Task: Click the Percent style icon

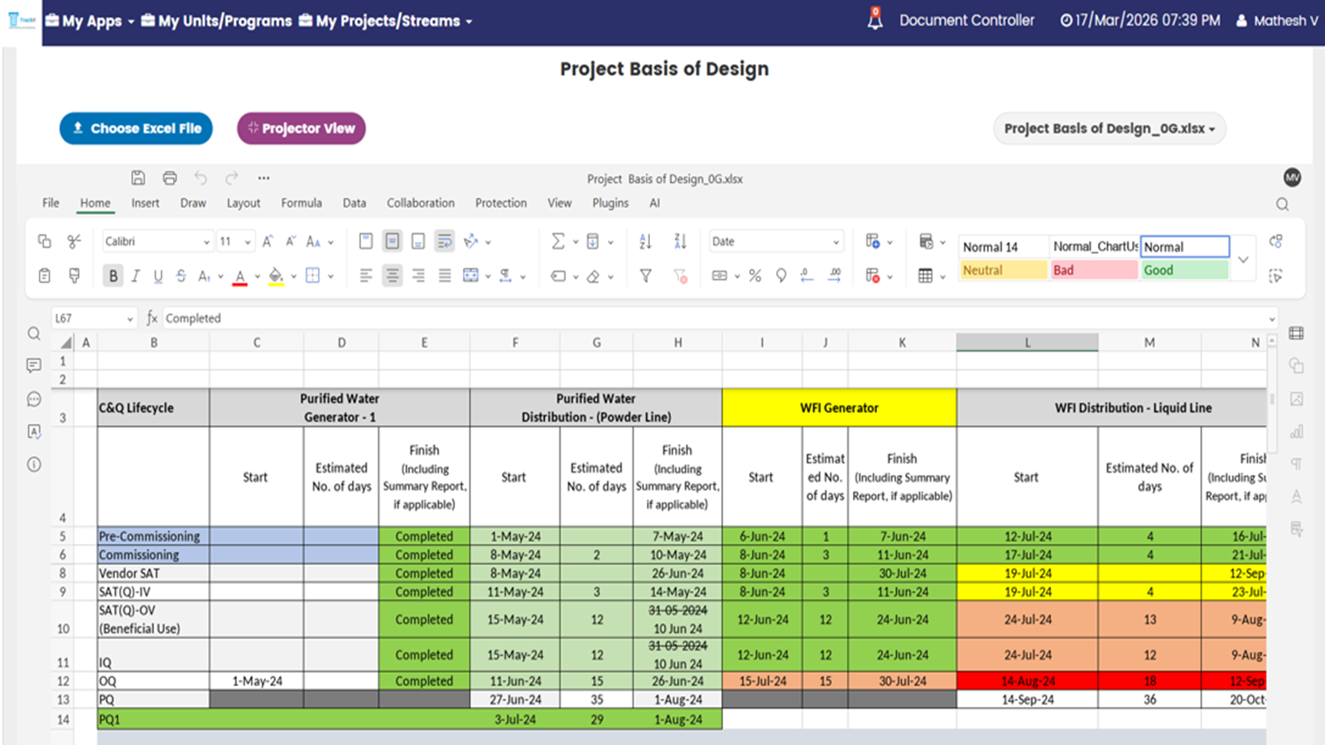Action: [755, 276]
